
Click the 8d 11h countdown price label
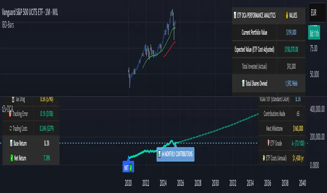click(314, 33)
